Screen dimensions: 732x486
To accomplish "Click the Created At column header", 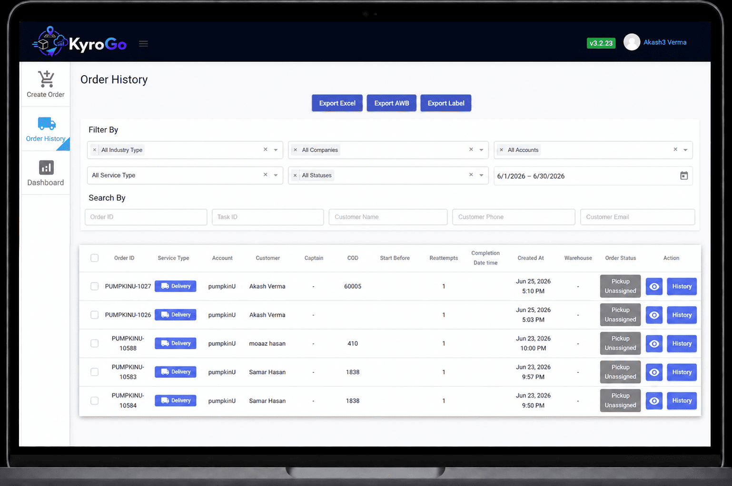I will tap(531, 258).
